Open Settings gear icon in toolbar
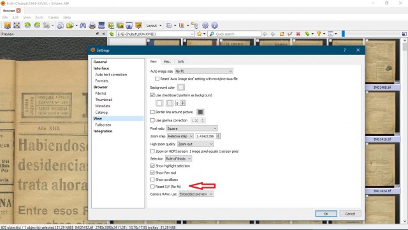408x230 pixels. pyautogui.click(x=205, y=26)
